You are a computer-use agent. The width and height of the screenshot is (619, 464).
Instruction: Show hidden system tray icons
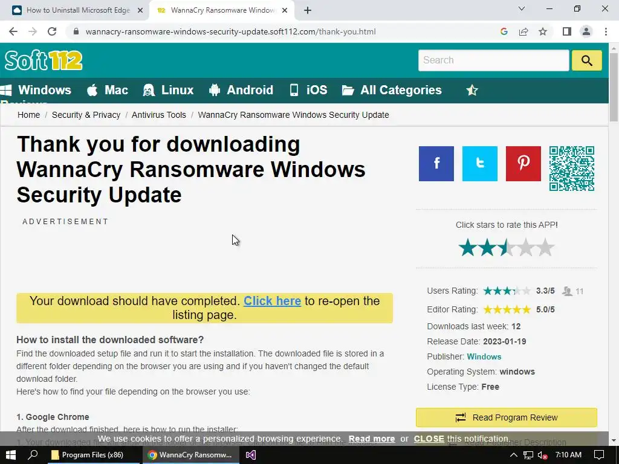pyautogui.click(x=513, y=455)
